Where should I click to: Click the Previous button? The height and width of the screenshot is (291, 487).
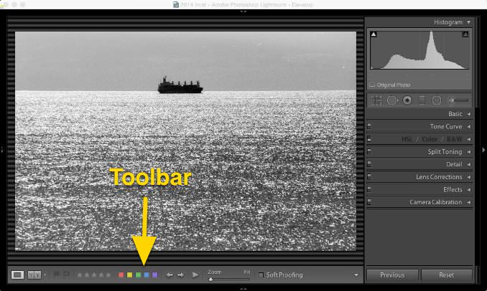(392, 275)
